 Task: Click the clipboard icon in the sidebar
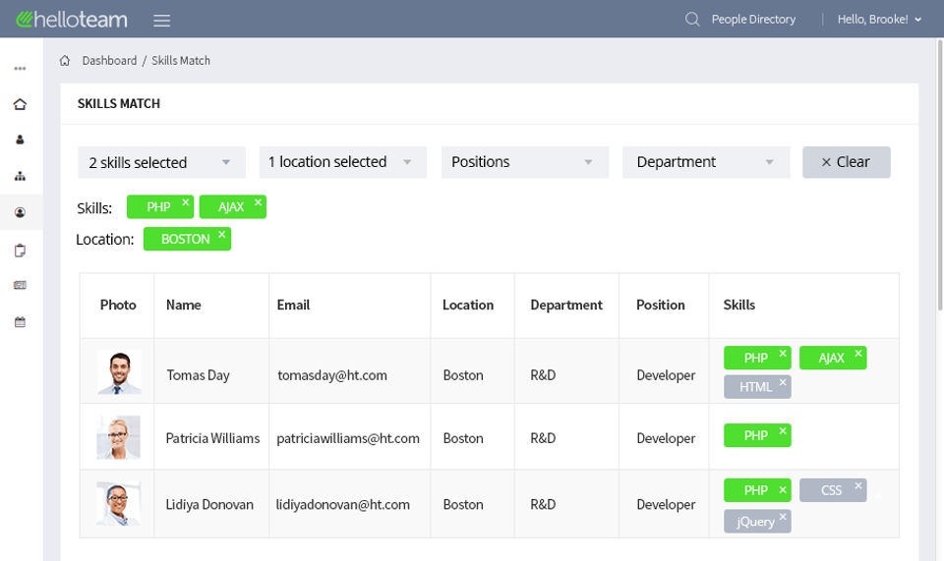pos(20,251)
